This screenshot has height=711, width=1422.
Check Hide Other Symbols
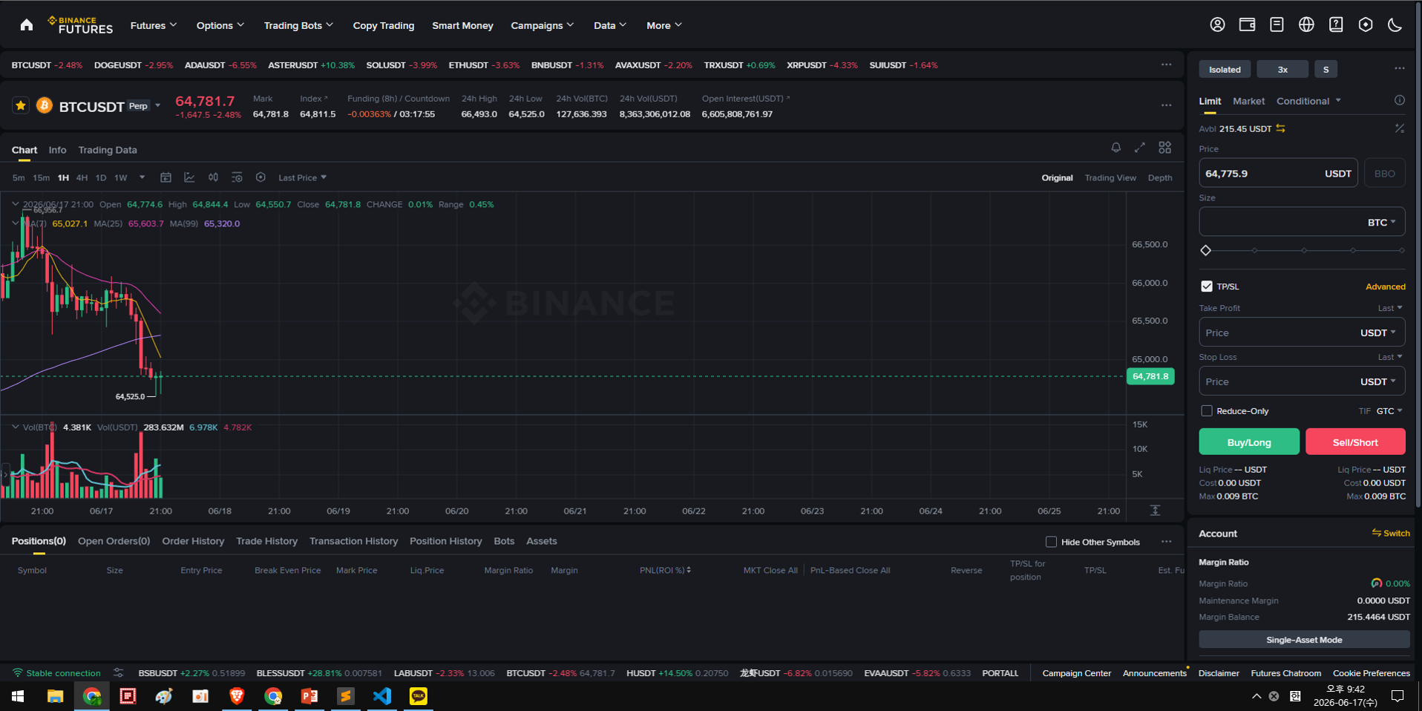click(x=1051, y=542)
